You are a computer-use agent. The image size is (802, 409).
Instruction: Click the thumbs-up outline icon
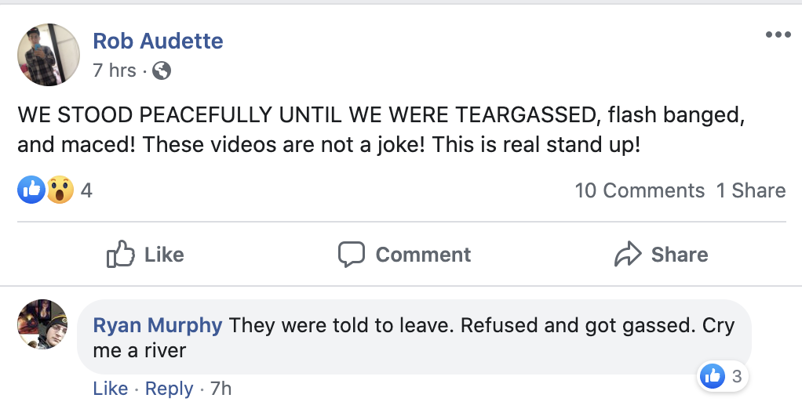click(120, 255)
